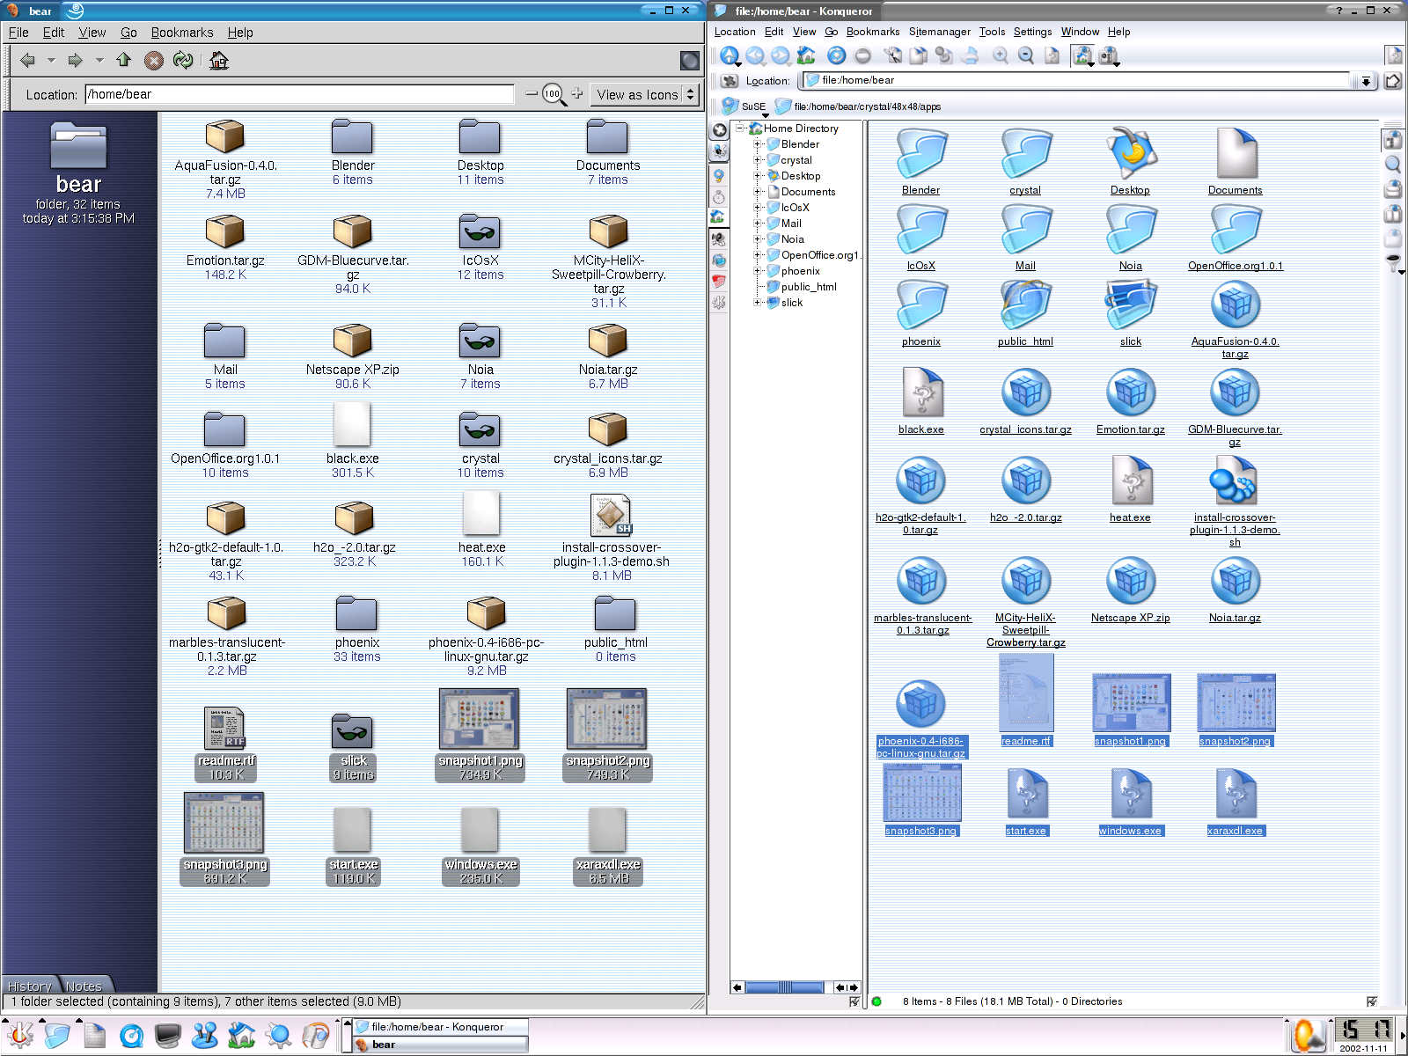Open Konqueror sidebar media player tab

coord(719,239)
